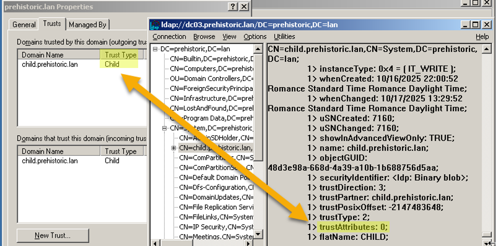
Task: Select child.prehistoric.lan in outgoing trusts list
Action: [50, 64]
